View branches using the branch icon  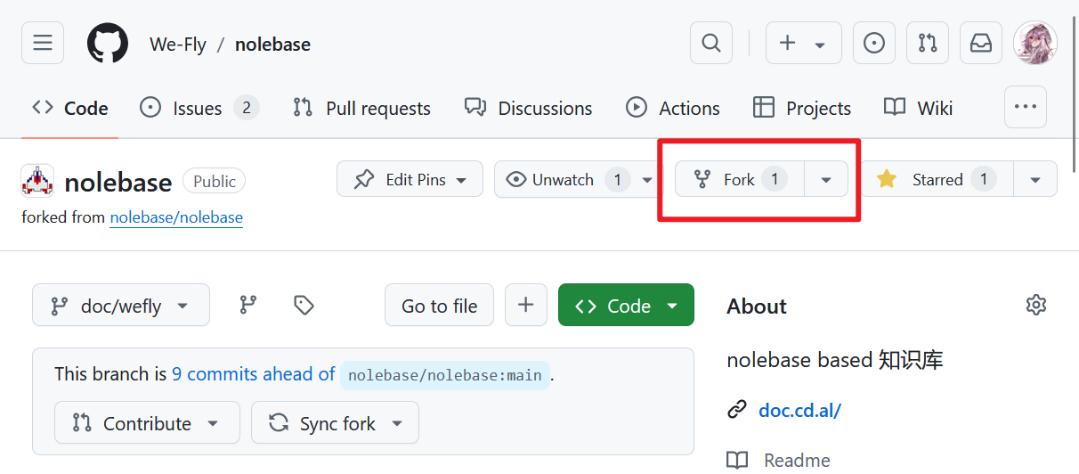(248, 306)
